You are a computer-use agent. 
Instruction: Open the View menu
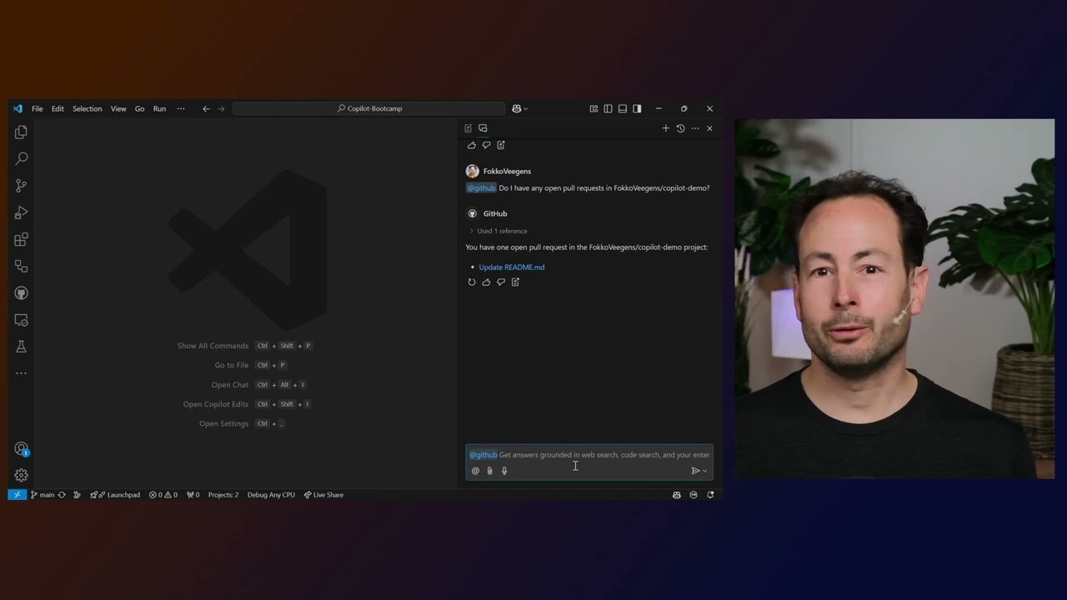(x=118, y=108)
